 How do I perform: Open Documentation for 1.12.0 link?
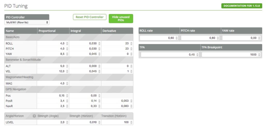coord(242,6)
